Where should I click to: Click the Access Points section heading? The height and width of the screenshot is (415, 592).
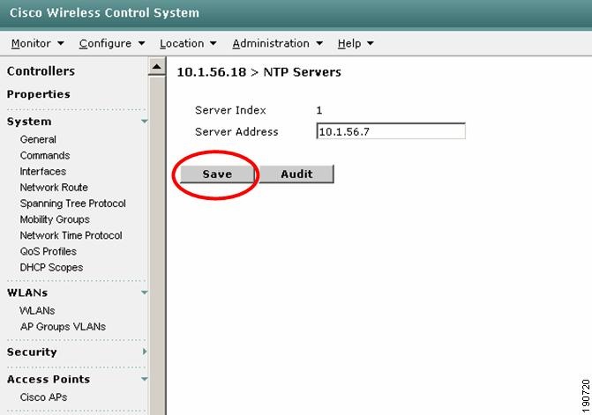[49, 379]
